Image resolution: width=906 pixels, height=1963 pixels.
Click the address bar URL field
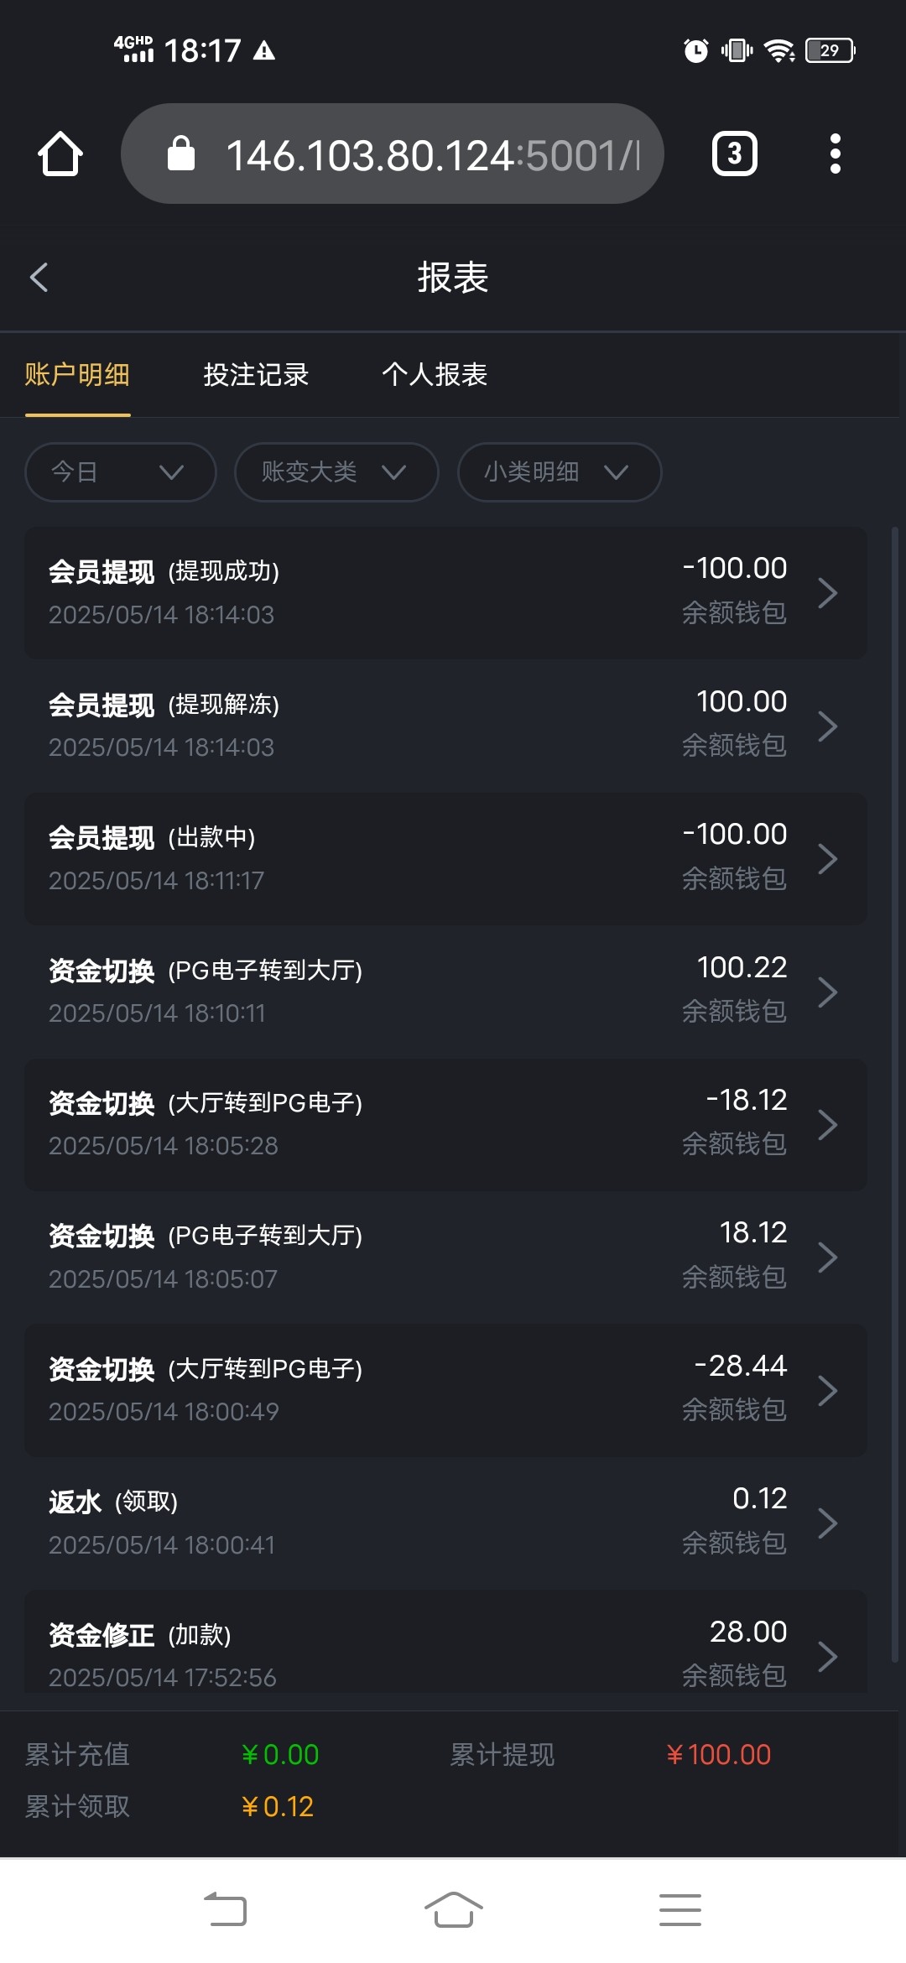432,154
